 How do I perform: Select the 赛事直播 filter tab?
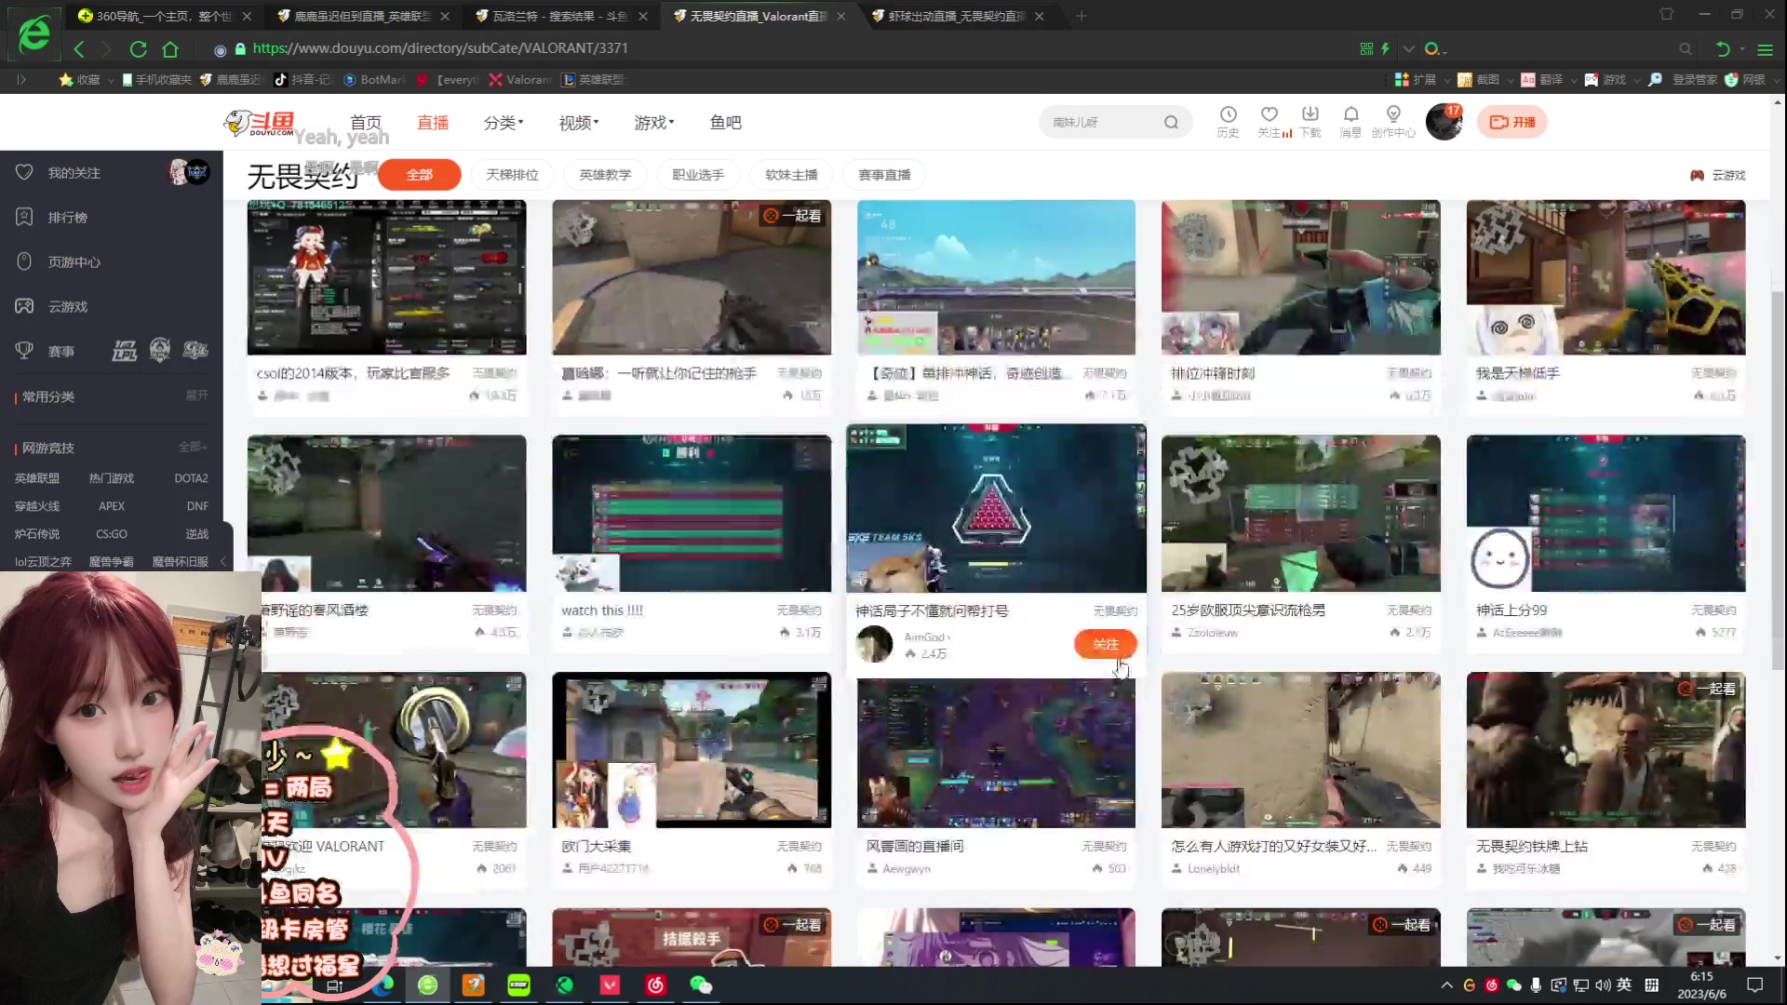point(884,175)
